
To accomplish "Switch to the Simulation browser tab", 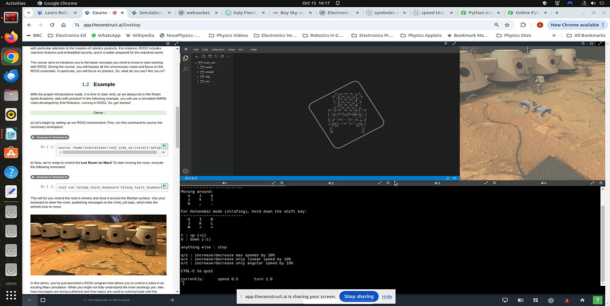I will tap(151, 12).
